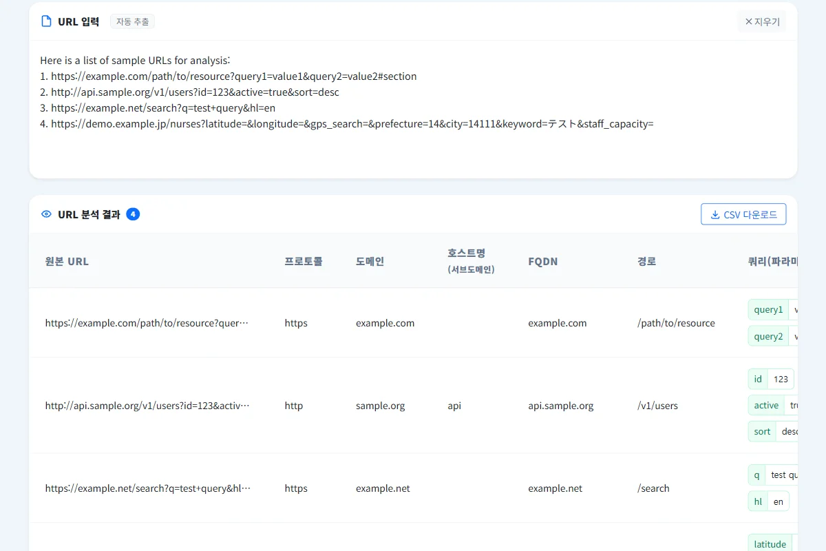Viewport: 826px width, 551px height.
Task: Click the api.sample.org FQDN cell
Action: [561, 406]
